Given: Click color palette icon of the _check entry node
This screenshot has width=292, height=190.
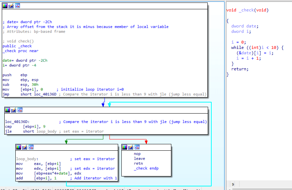Looking at the screenshot, I should (x=5, y=6).
